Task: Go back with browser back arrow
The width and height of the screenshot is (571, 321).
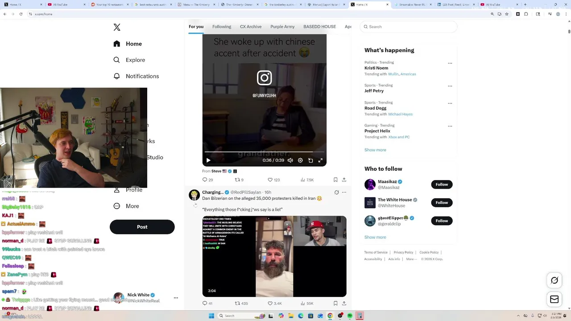Action: [5, 14]
